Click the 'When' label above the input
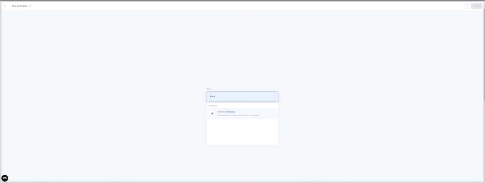Screen dimensions: 485x183 pos(209,89)
